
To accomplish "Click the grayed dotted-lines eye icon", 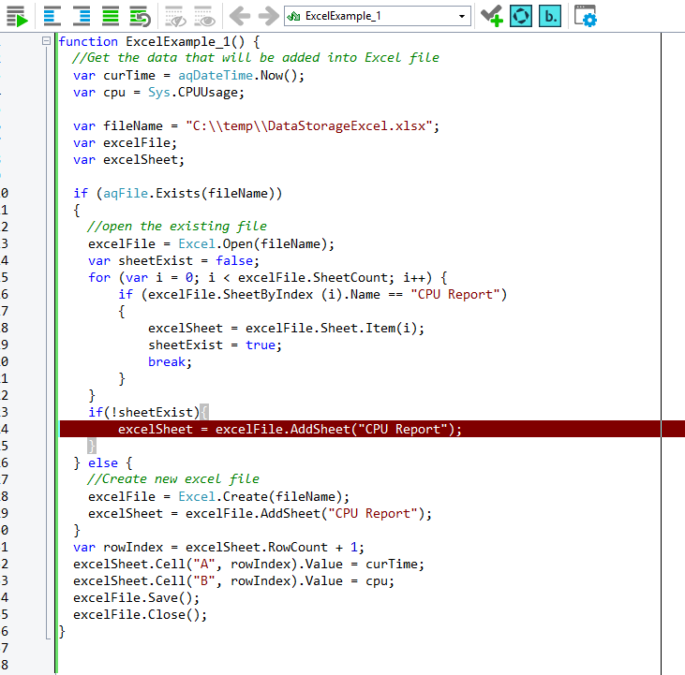I will coord(175,16).
